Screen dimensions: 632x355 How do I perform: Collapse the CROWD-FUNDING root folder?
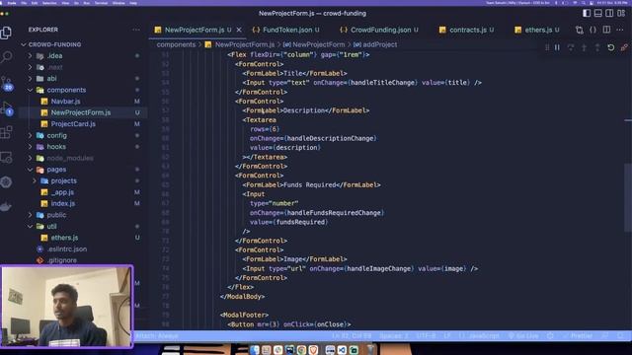[55, 44]
